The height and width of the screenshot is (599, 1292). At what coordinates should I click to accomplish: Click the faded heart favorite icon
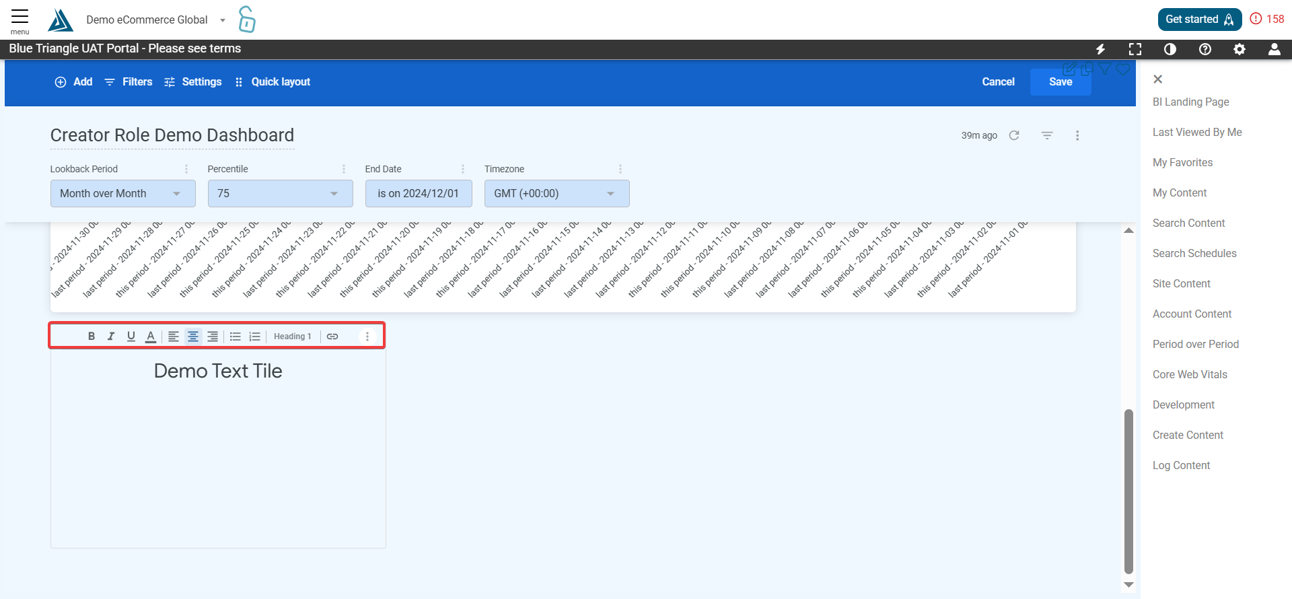point(1123,69)
